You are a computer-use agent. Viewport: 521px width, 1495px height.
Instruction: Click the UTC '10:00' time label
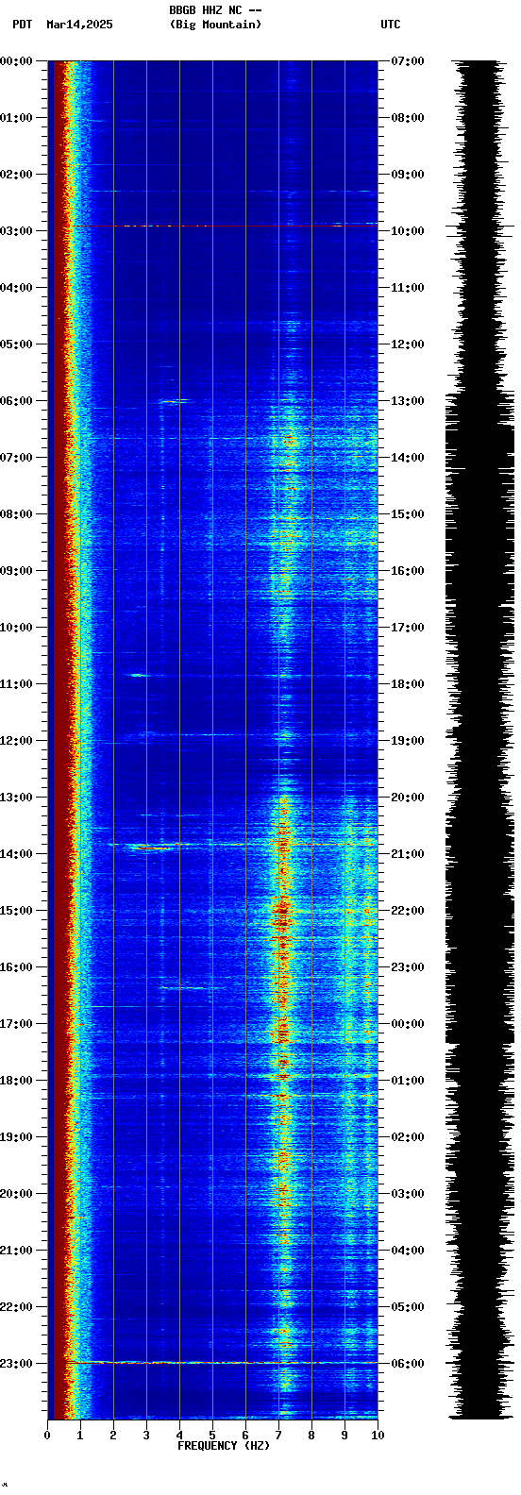click(x=408, y=231)
